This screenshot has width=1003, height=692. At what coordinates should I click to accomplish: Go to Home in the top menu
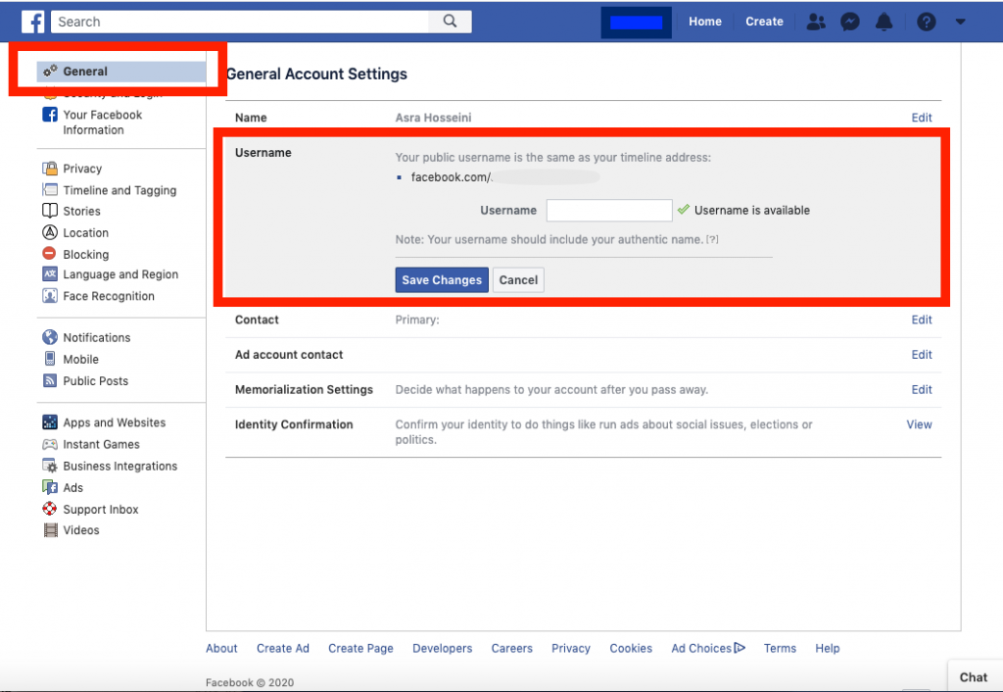click(705, 21)
